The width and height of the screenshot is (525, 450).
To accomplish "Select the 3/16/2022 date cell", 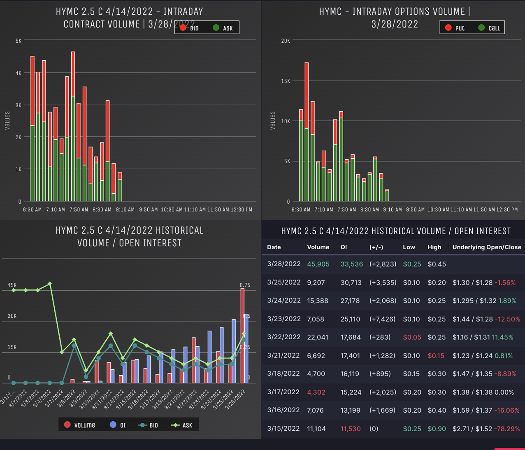I will 284,410.
